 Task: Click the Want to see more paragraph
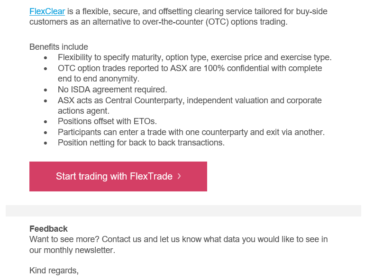click(x=178, y=244)
